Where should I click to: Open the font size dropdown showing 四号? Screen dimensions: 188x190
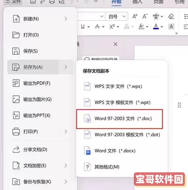[117, 17]
